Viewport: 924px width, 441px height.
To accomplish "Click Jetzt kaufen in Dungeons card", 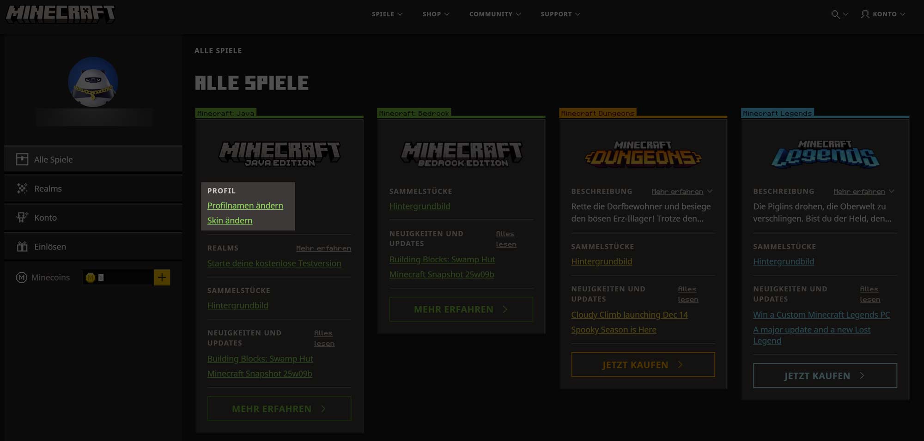I will tap(643, 365).
